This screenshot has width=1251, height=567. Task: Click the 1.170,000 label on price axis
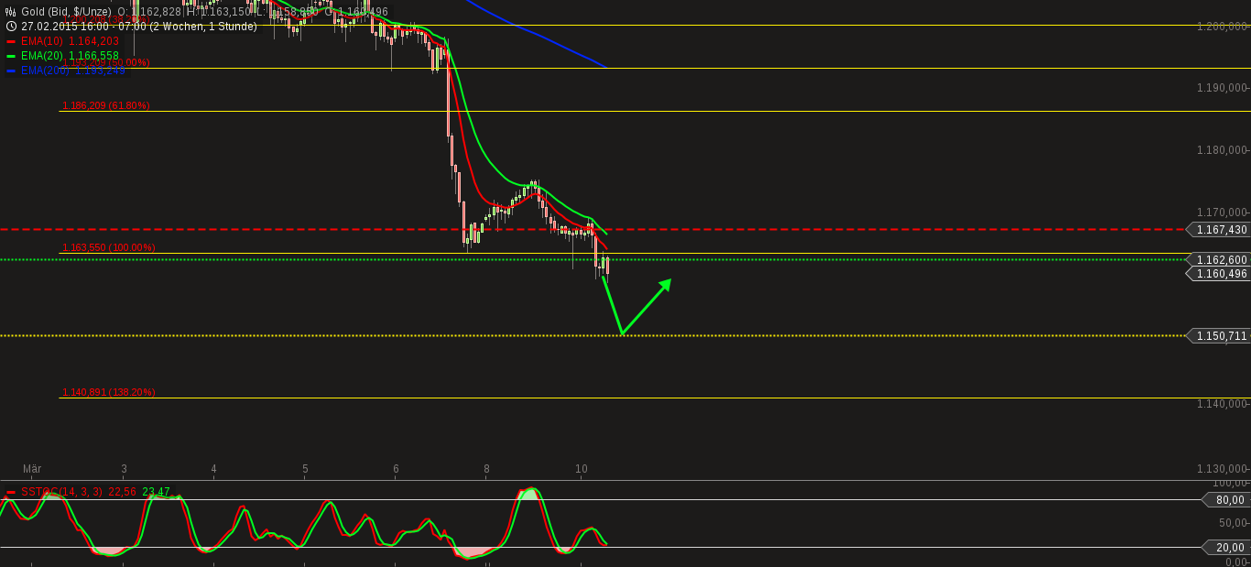pyautogui.click(x=1223, y=211)
